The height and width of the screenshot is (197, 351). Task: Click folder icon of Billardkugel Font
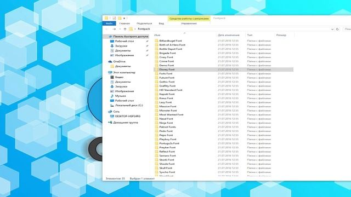point(156,41)
